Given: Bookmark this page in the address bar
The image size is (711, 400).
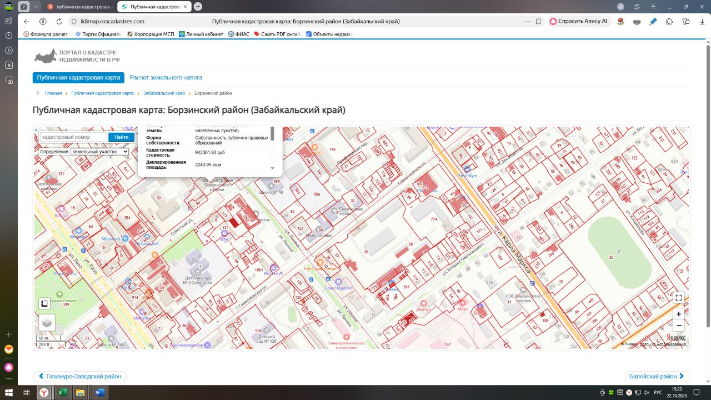Looking at the screenshot, I should point(538,22).
